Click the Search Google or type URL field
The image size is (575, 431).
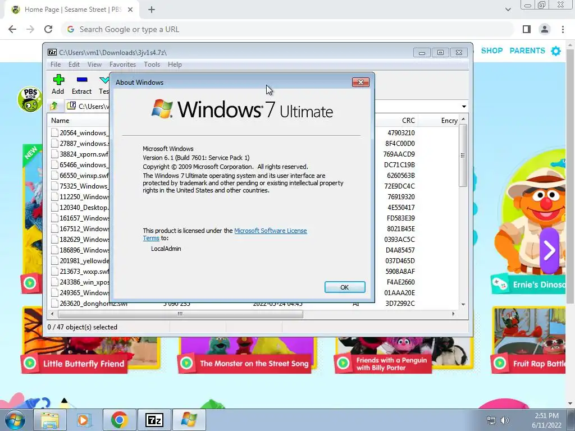[x=287, y=29]
